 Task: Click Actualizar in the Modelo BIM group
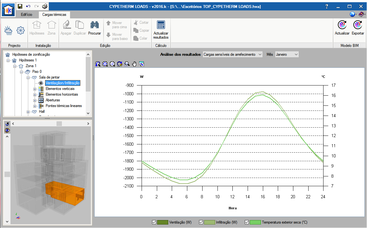point(342,28)
